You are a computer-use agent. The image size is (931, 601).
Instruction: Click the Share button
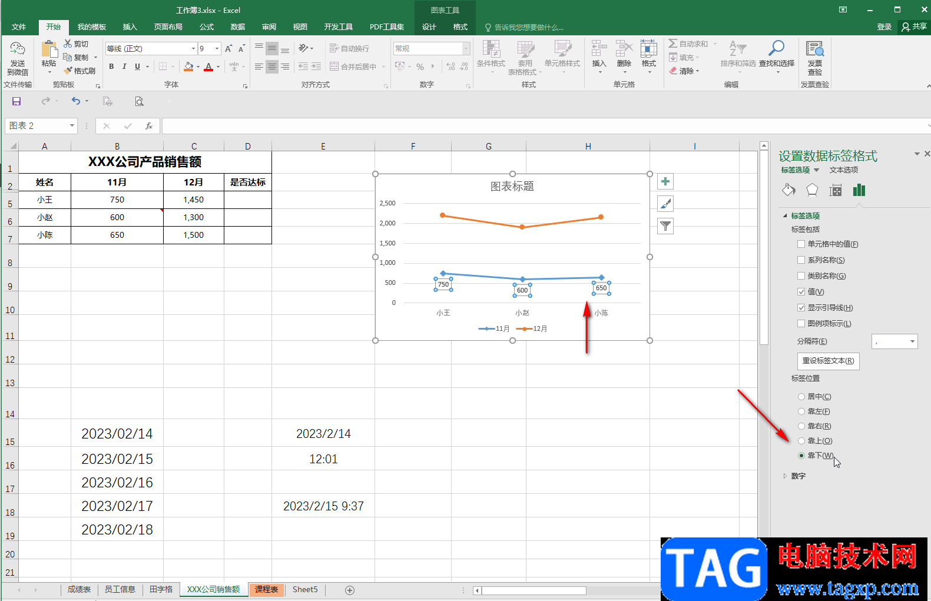tap(915, 26)
